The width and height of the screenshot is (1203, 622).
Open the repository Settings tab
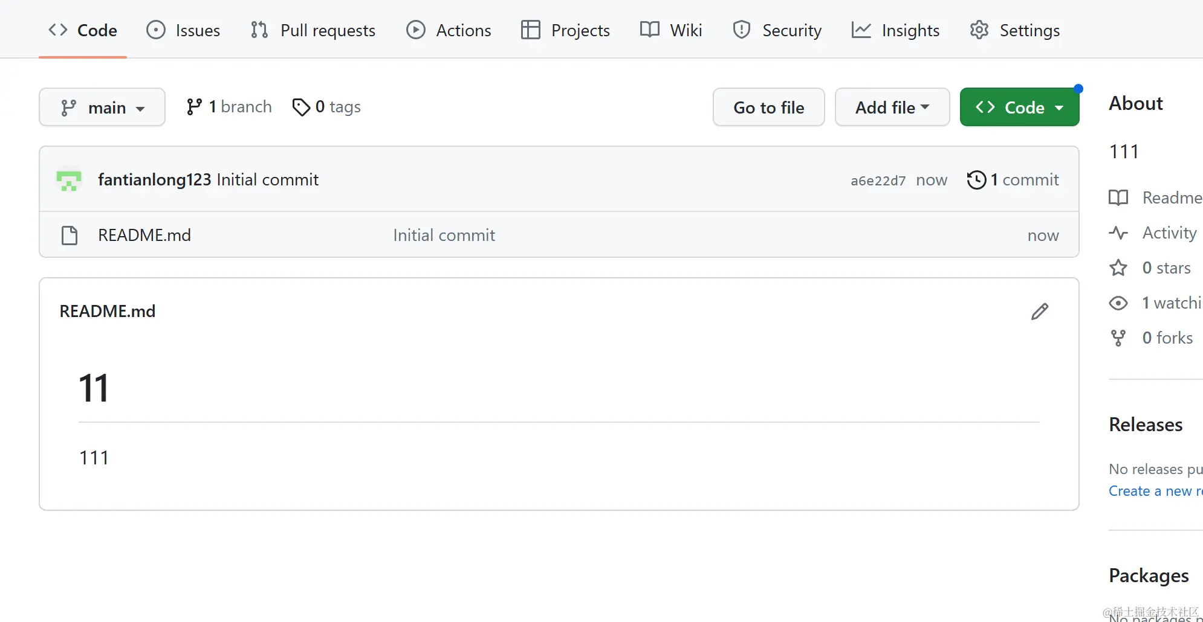point(1015,30)
